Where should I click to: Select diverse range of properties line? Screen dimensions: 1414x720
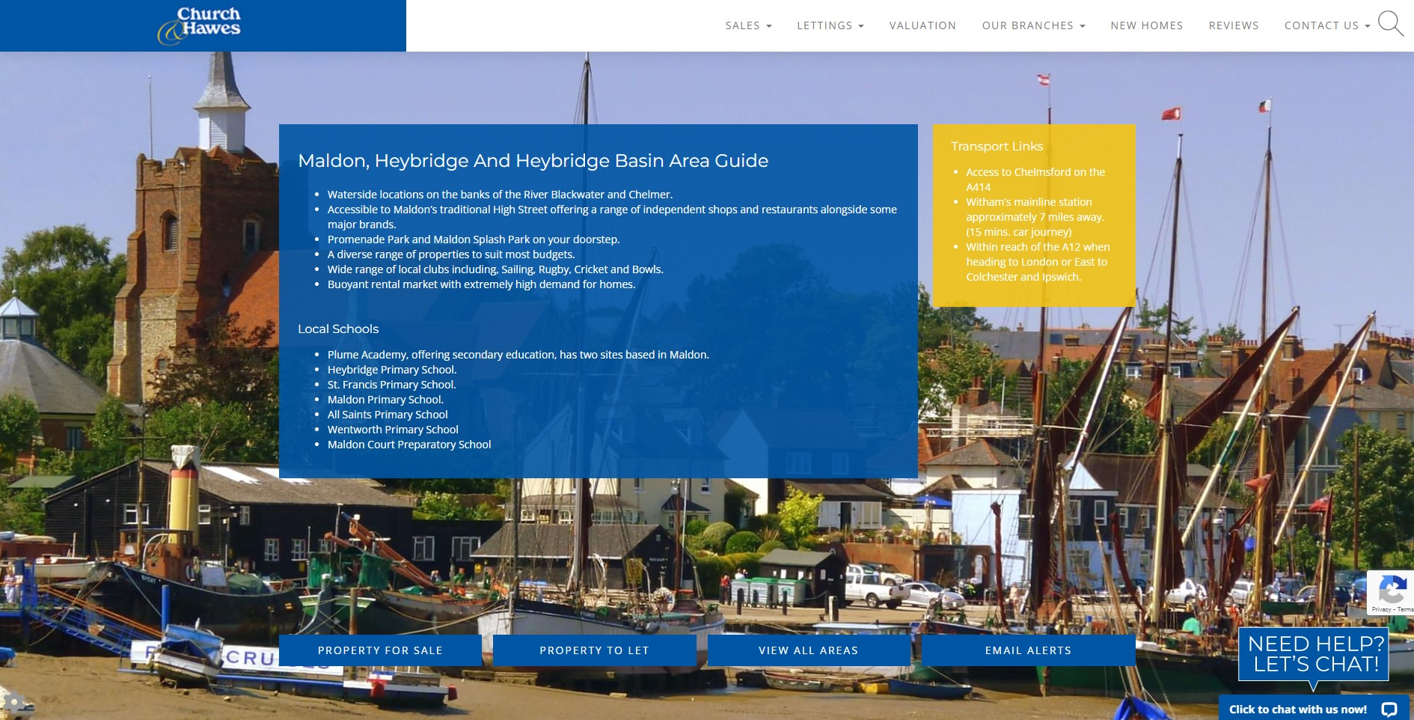tap(451, 254)
